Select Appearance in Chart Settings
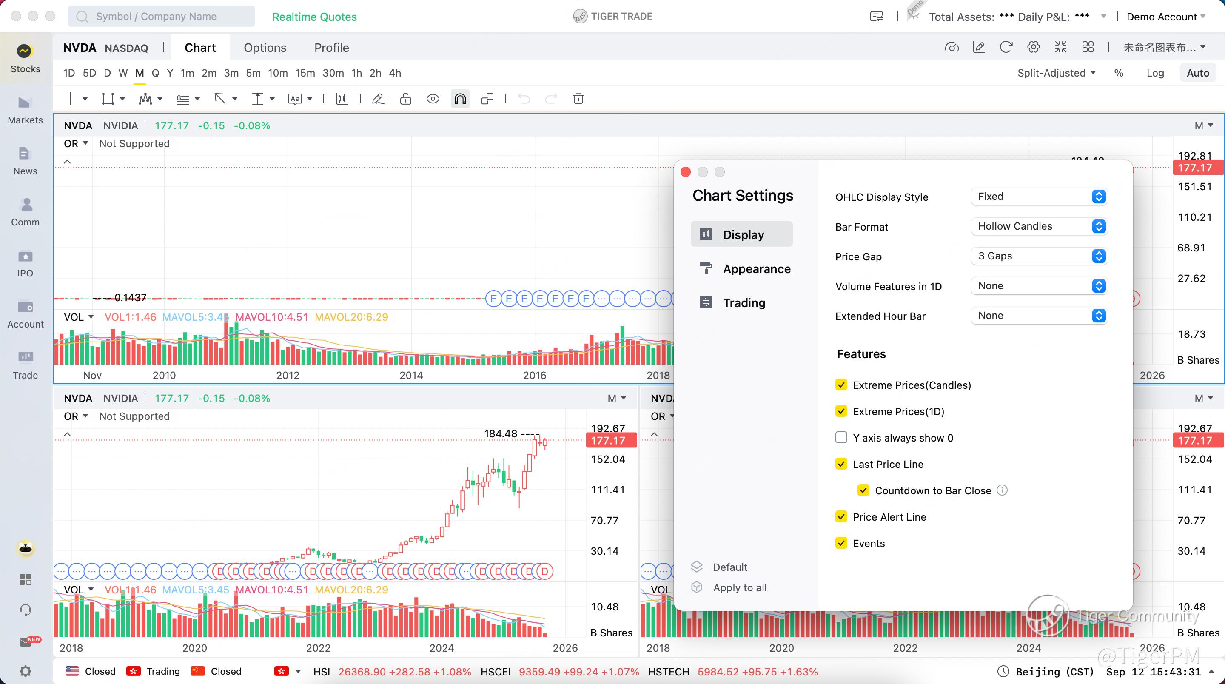1225x684 pixels. click(x=756, y=269)
